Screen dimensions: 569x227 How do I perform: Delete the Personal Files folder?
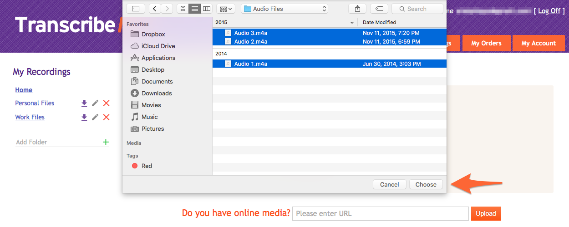click(106, 104)
